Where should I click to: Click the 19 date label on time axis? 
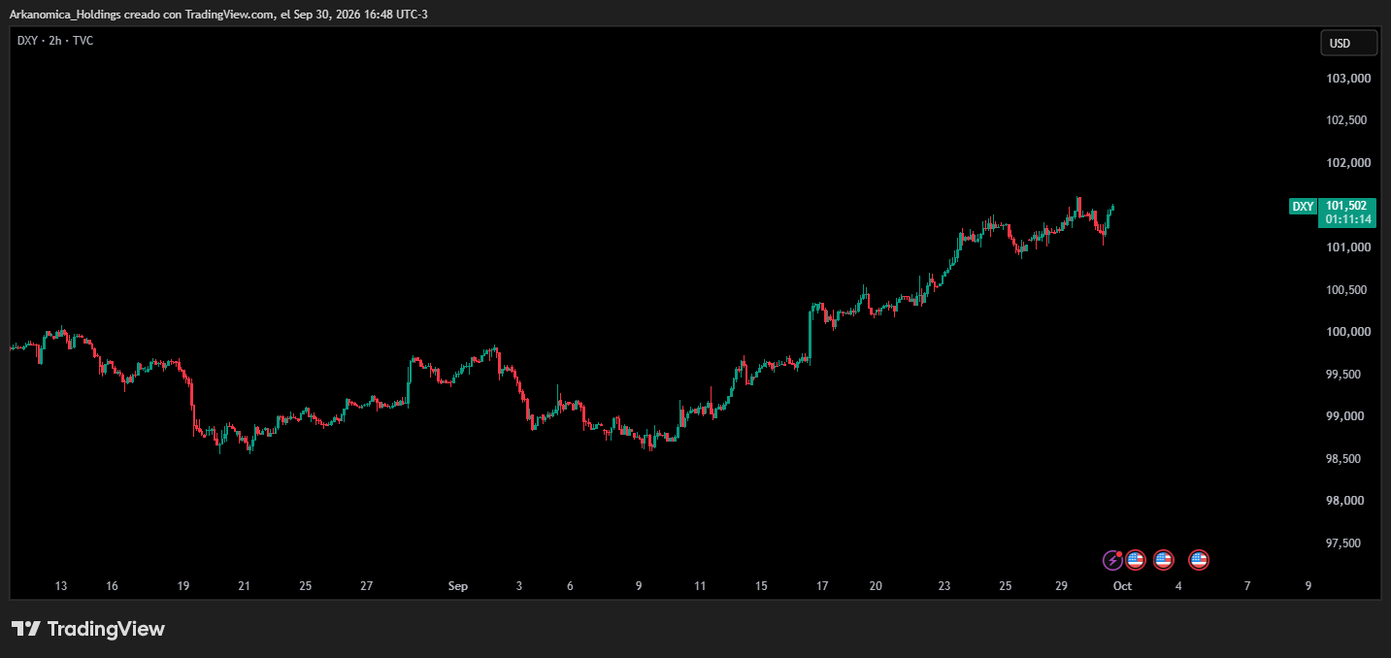(x=183, y=586)
